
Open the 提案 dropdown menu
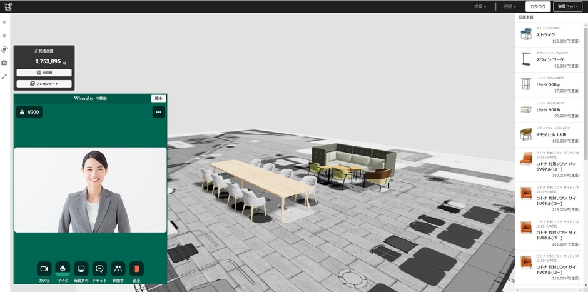tap(480, 6)
